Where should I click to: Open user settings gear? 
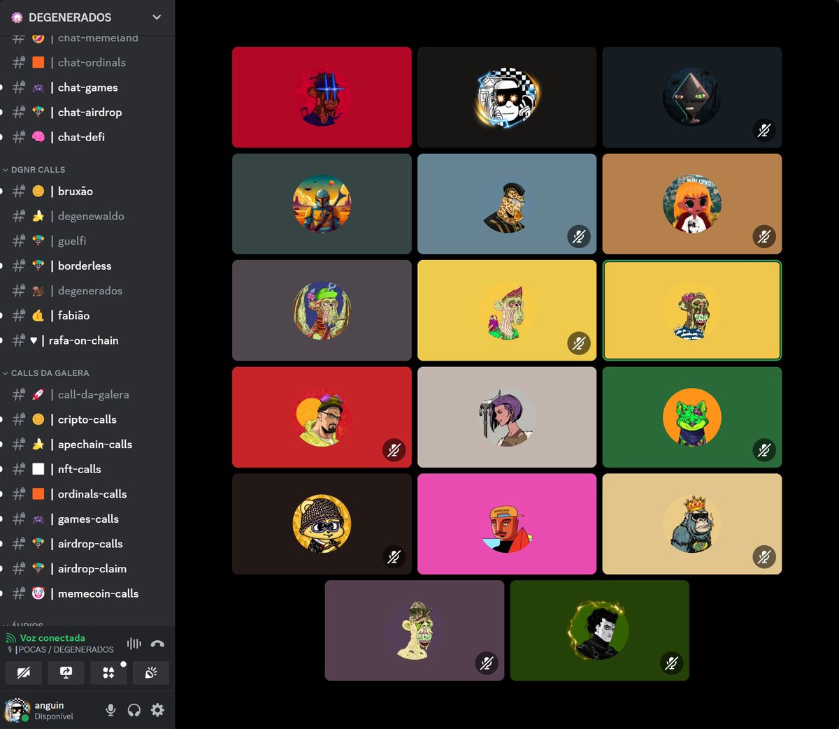[x=158, y=710]
